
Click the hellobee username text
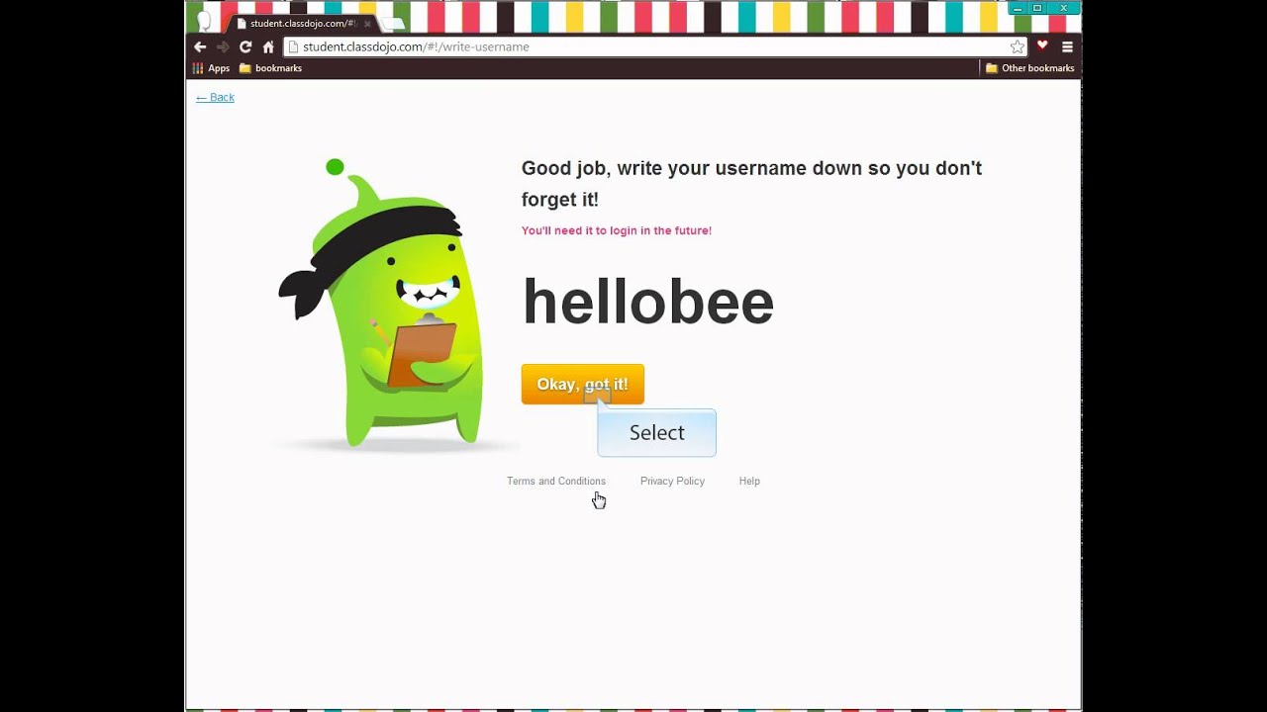coord(647,302)
